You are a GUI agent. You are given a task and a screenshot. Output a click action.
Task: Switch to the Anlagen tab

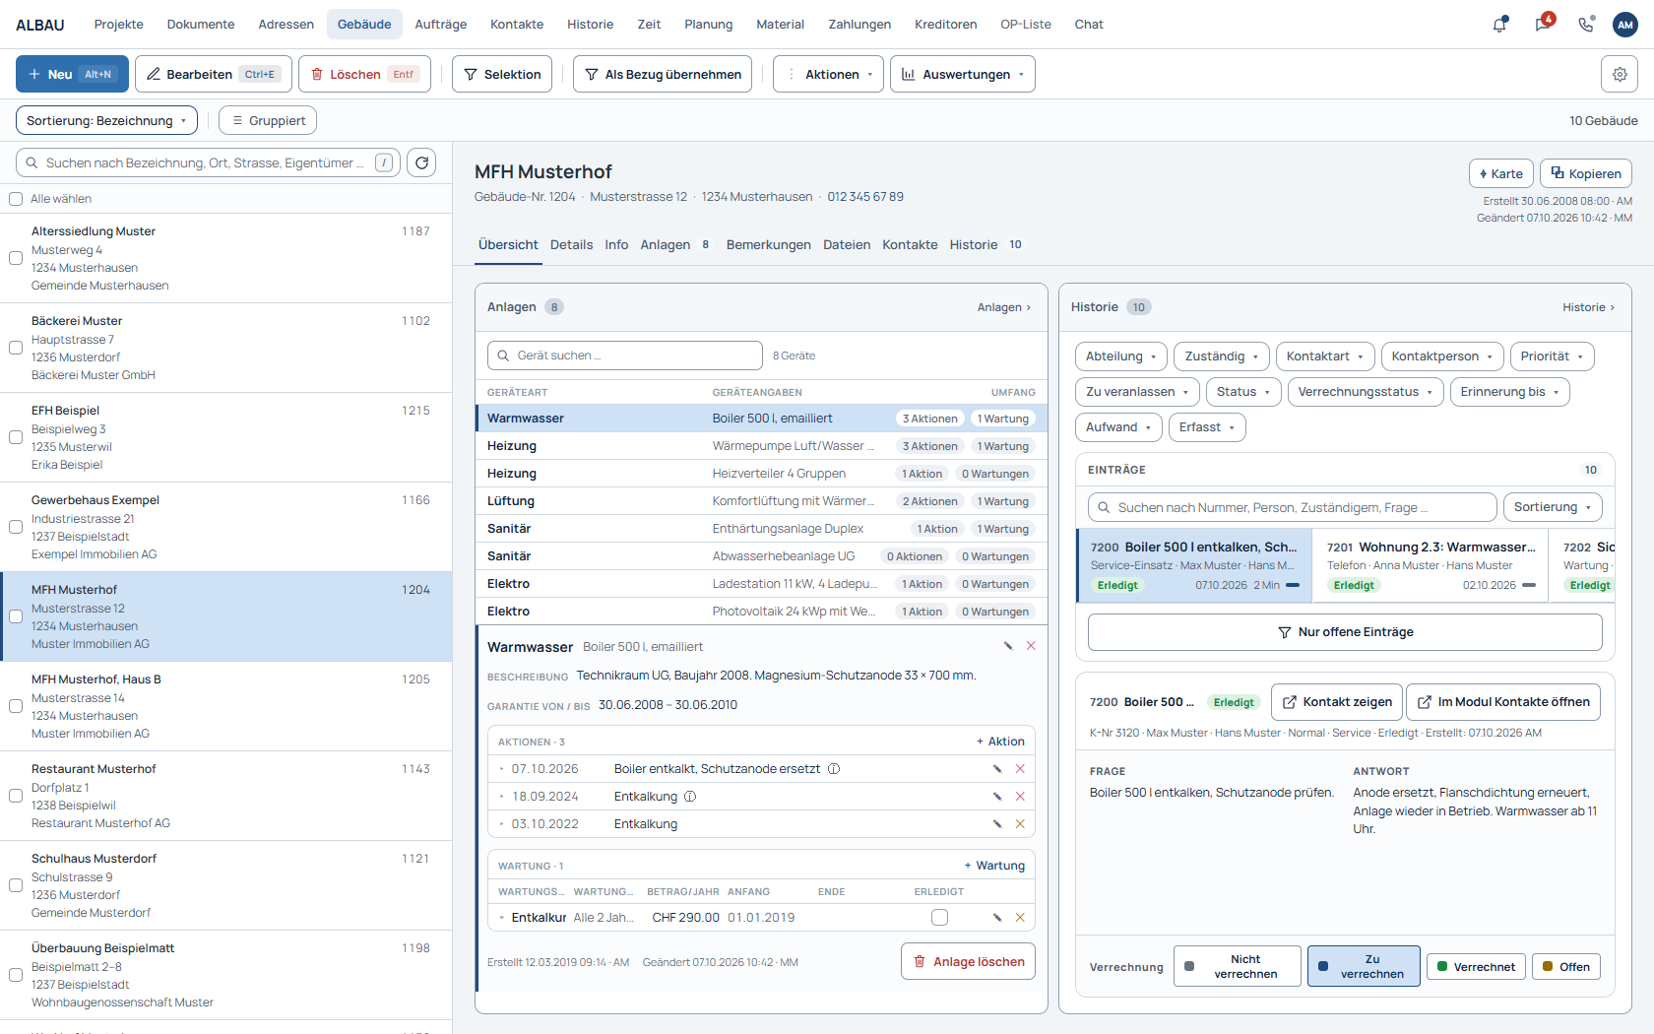coord(675,245)
